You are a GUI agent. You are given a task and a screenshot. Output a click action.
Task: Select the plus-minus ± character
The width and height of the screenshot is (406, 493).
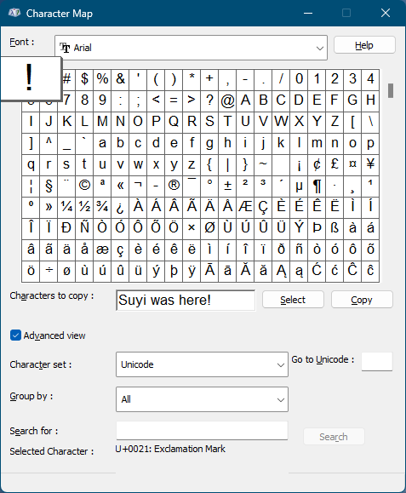click(227, 186)
